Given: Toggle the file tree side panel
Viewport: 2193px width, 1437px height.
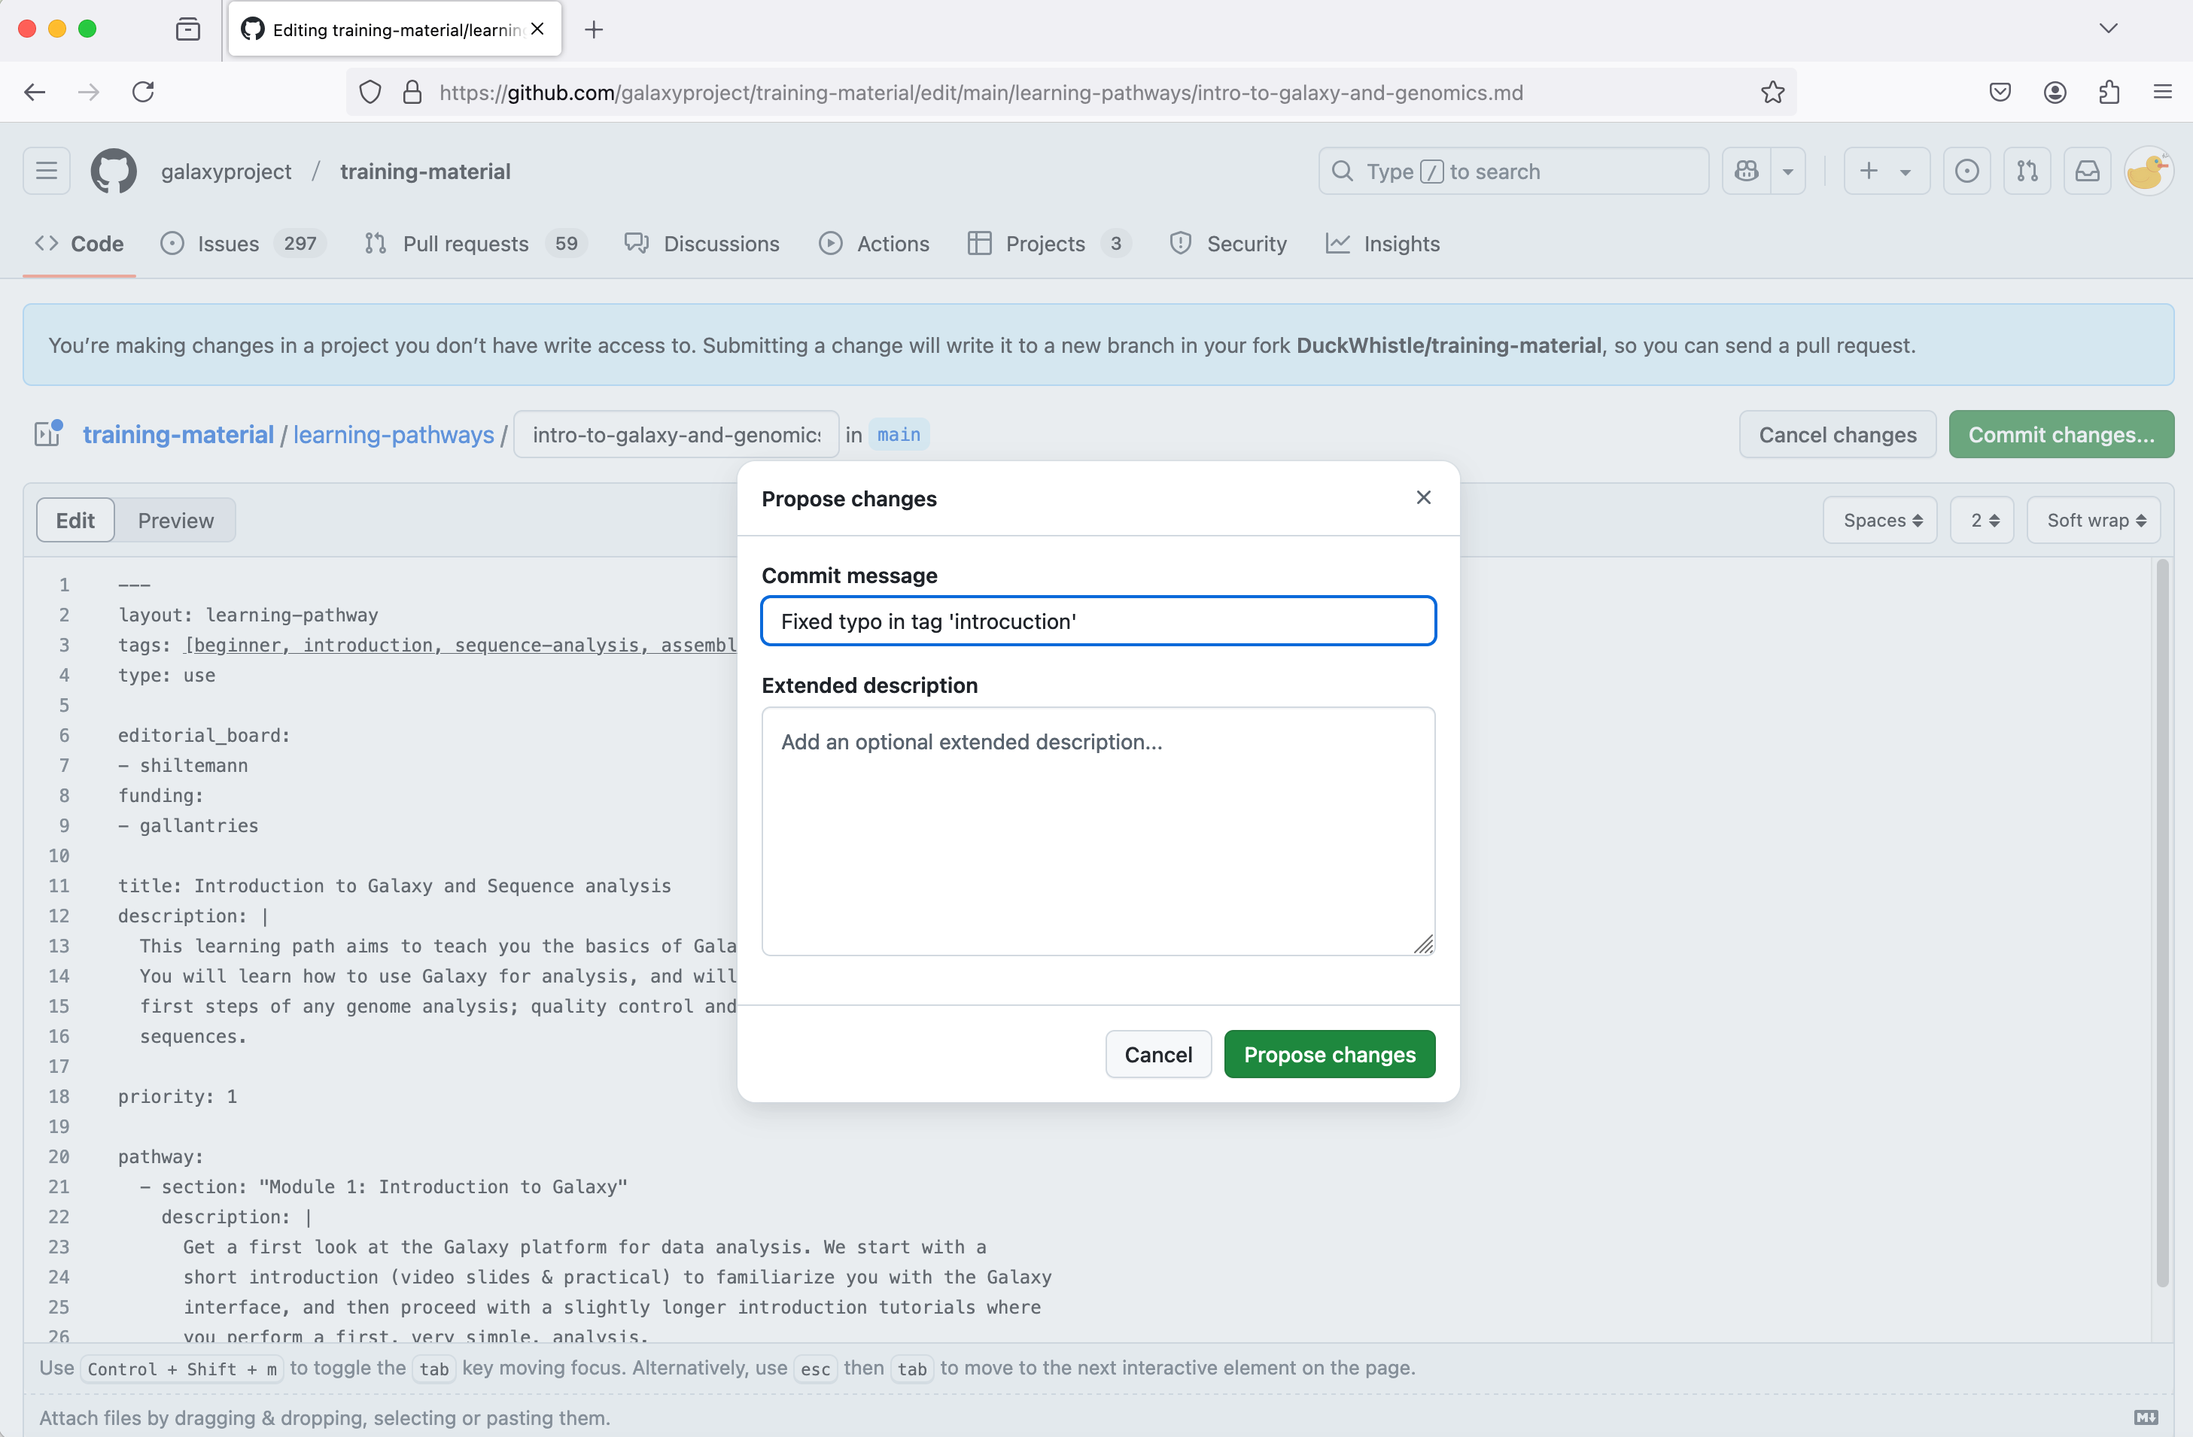Looking at the screenshot, I should [48, 434].
